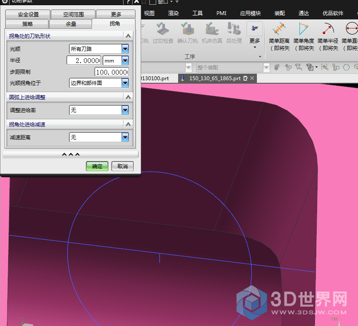Viewport: 358px width, 326px height.
Task: Click the 确定 OK button
Action: pos(97,166)
